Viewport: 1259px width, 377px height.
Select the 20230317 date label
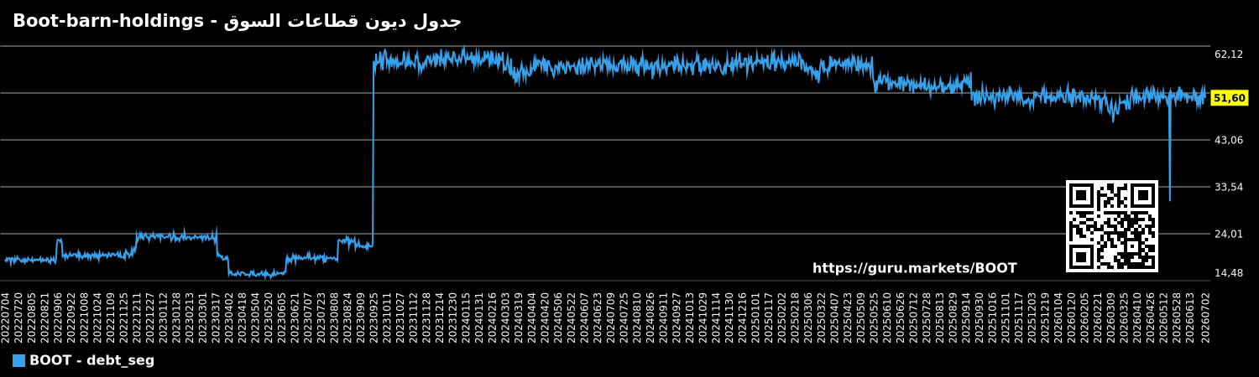pos(217,317)
